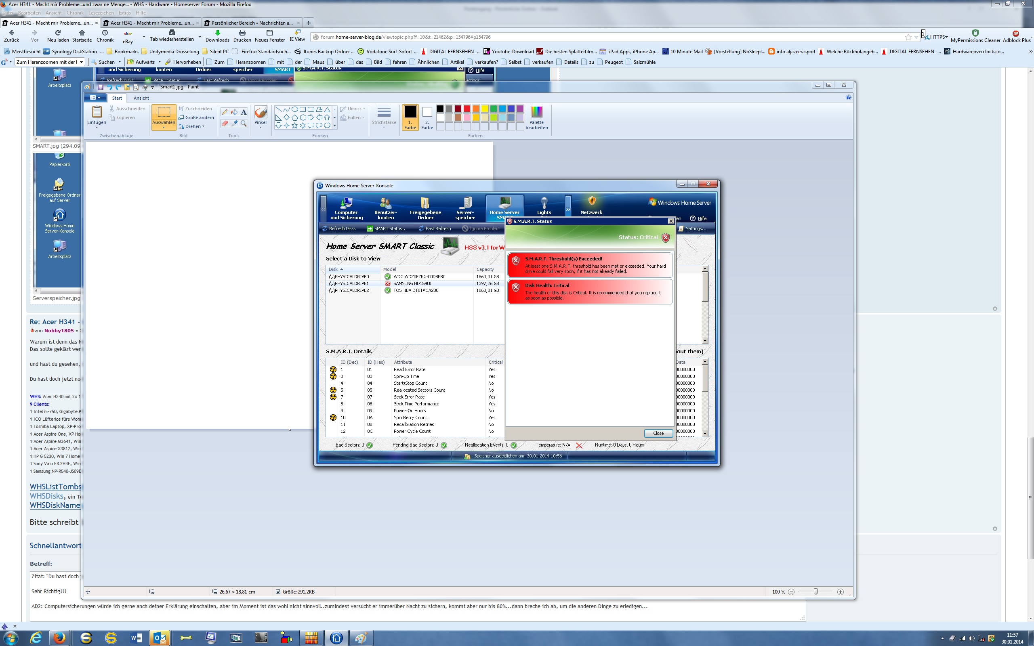Click the Auswählen selection rectangle icon
The height and width of the screenshot is (646, 1034).
pos(164,112)
